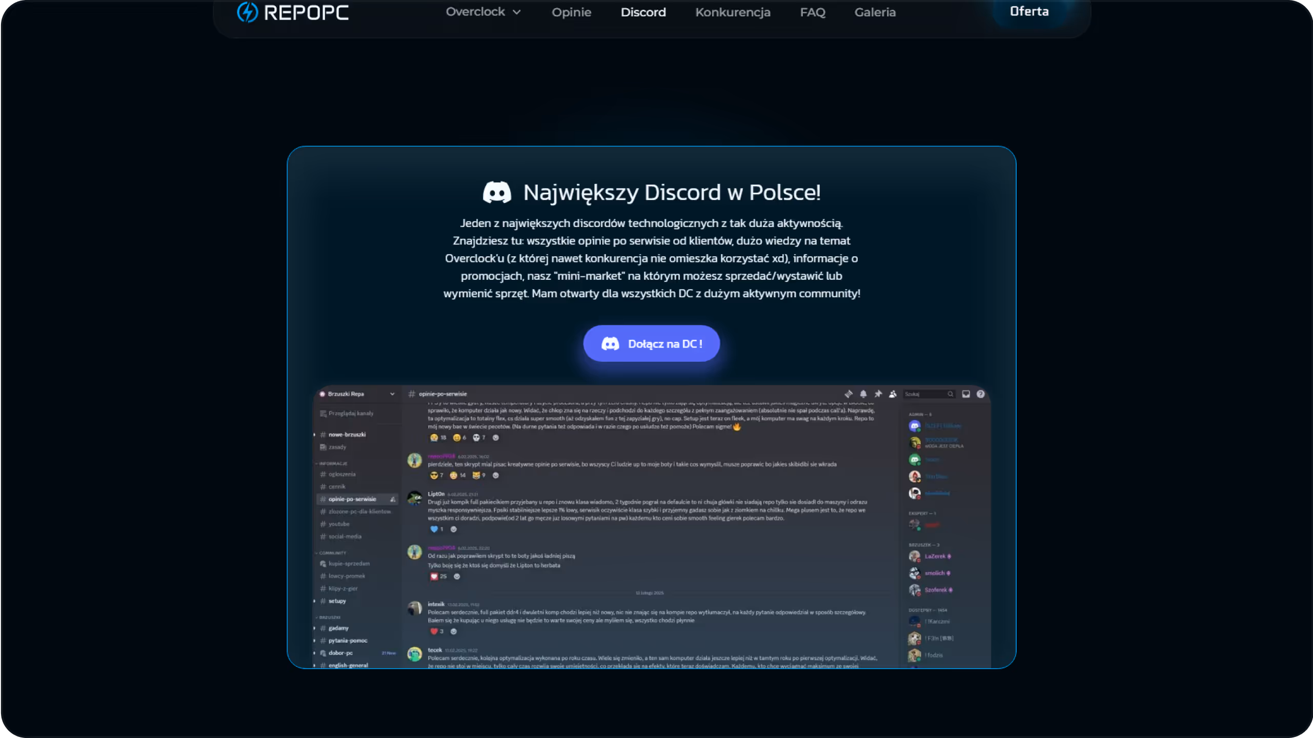Image resolution: width=1313 pixels, height=738 pixels.
Task: Click the Szukaj search field
Action: click(x=928, y=394)
